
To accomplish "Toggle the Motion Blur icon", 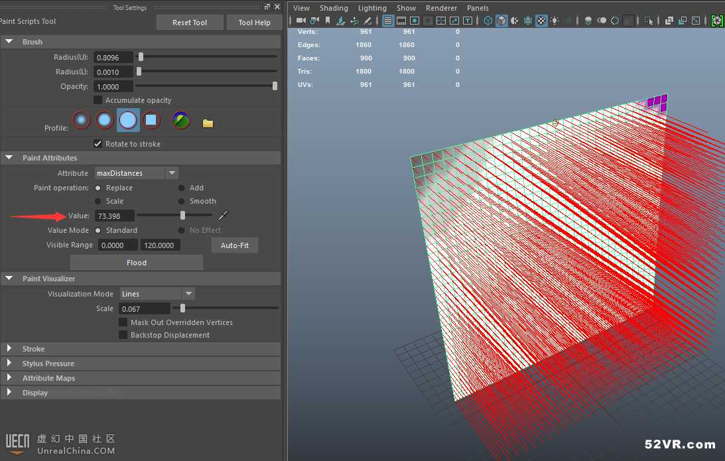I will pos(601,21).
